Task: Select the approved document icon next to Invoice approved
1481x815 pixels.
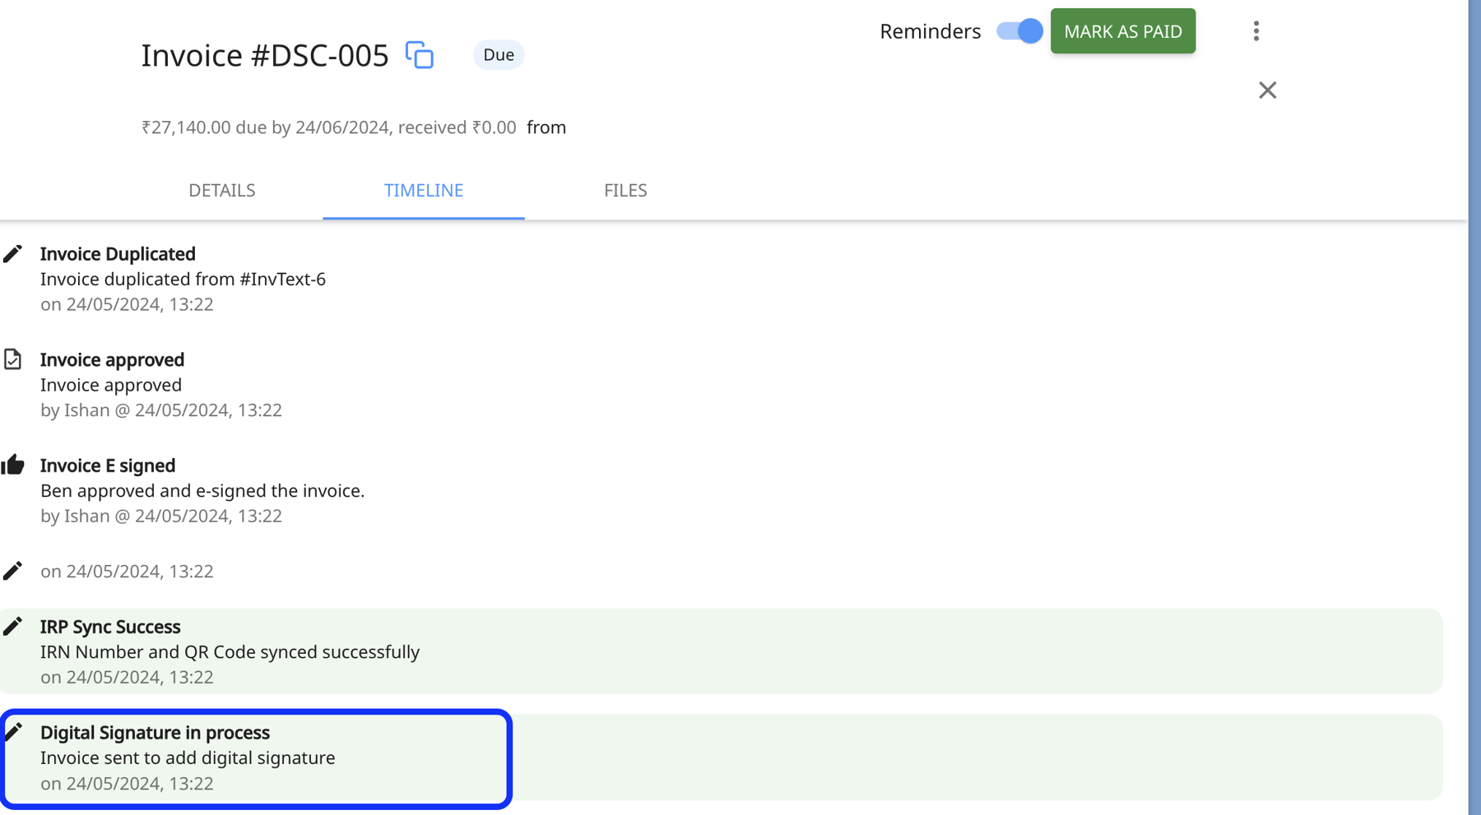Action: pyautogui.click(x=13, y=359)
